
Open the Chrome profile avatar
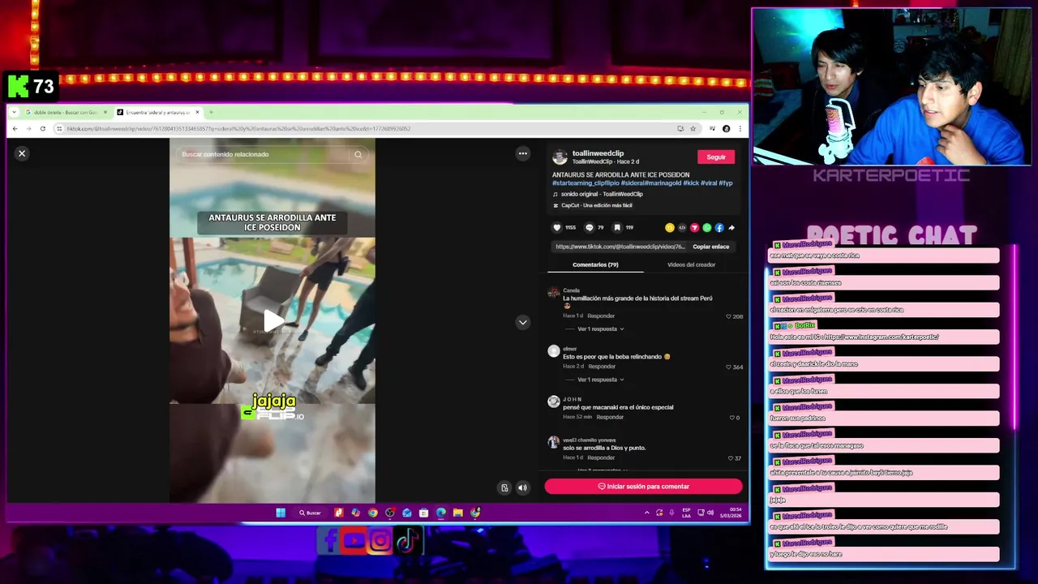click(726, 128)
